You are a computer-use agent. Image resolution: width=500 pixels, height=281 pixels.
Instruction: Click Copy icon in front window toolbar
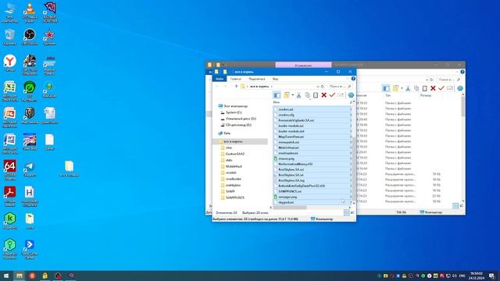tap(307, 95)
